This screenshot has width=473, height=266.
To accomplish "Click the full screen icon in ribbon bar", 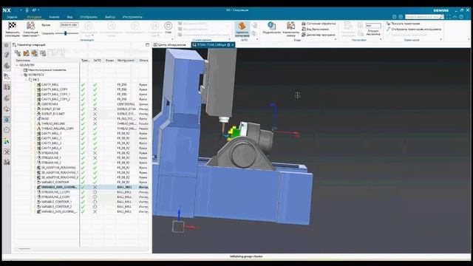I will [449, 17].
